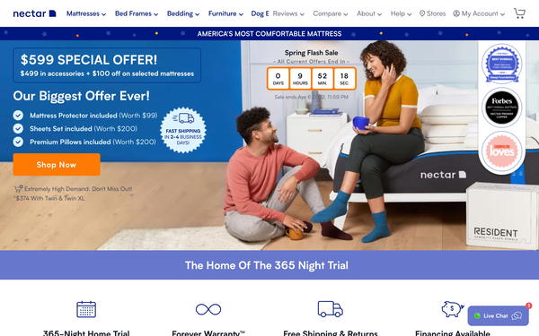Click the orange Shop Now button
The height and width of the screenshot is (336, 539).
[x=57, y=165]
